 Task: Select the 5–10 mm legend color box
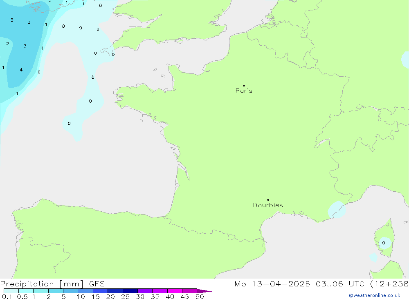point(71,291)
